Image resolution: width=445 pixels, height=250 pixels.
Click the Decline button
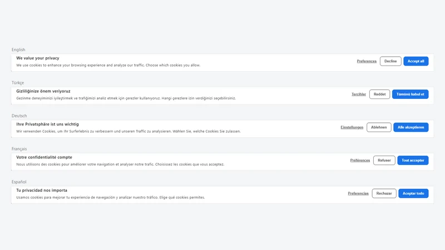click(390, 61)
